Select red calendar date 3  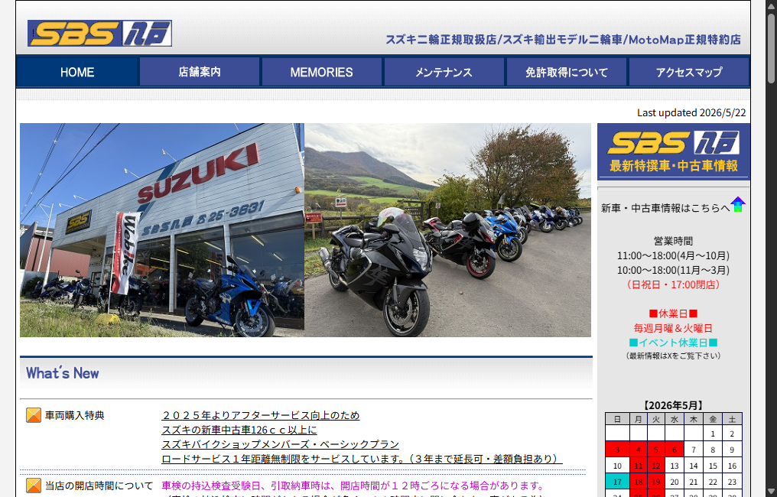click(617, 450)
